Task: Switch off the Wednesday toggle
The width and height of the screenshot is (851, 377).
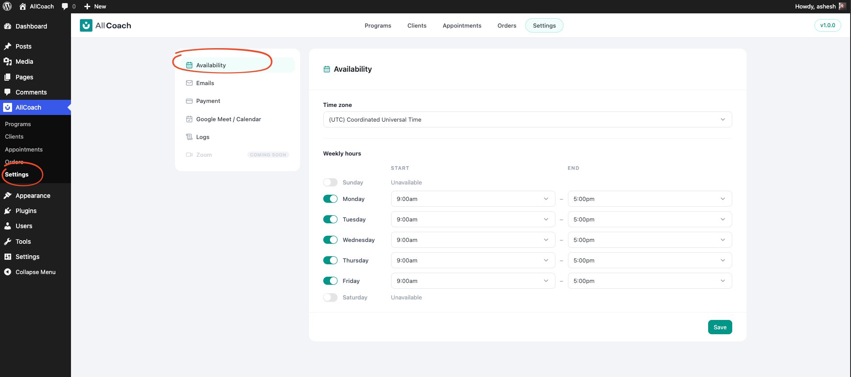Action: tap(330, 240)
